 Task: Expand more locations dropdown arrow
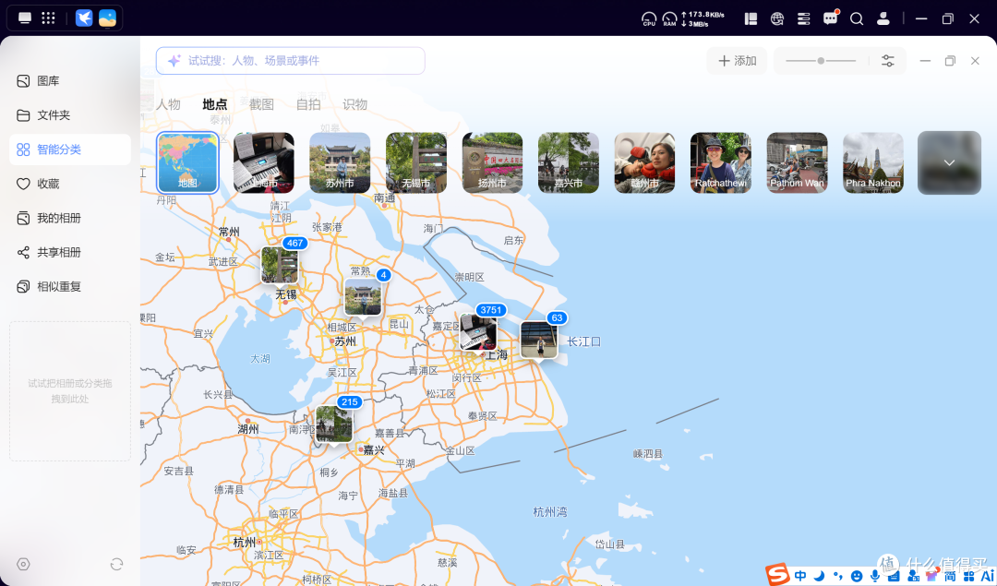pos(949,162)
